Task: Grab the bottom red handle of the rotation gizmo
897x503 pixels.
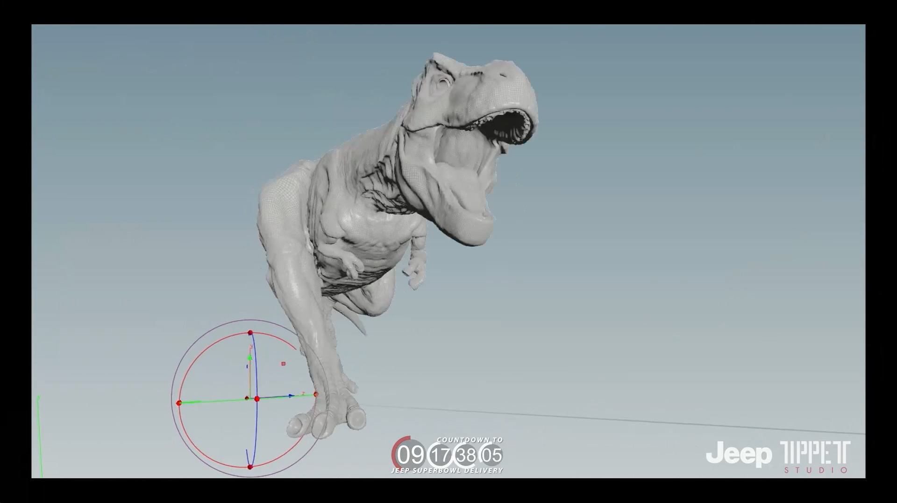Action: 250,467
